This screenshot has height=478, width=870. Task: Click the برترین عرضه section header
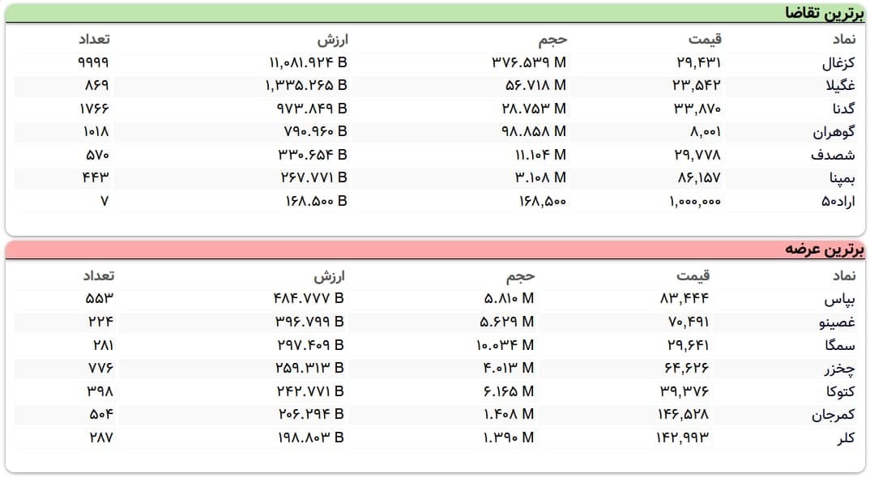pos(825,249)
